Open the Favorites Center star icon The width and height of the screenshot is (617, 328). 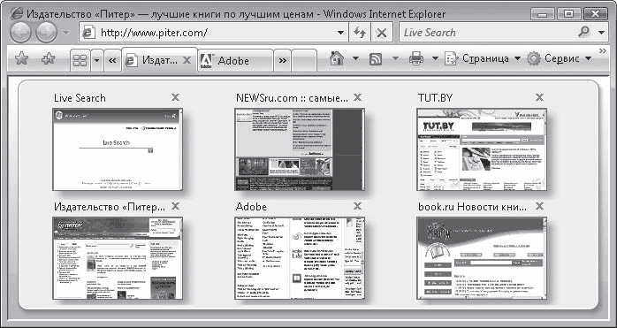pos(21,59)
